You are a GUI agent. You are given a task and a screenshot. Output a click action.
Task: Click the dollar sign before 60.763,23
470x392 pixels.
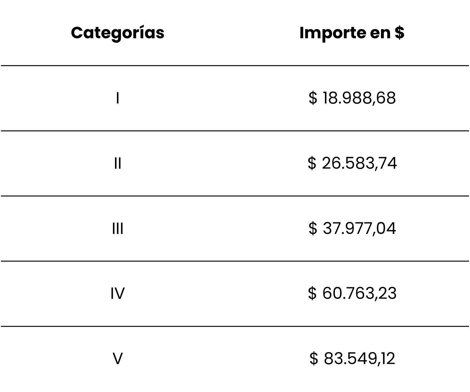pyautogui.click(x=312, y=293)
